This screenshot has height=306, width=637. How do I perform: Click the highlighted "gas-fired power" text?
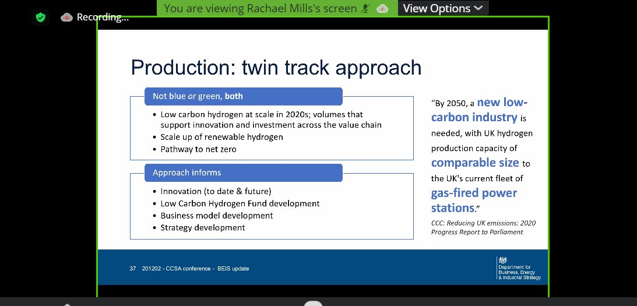click(474, 193)
